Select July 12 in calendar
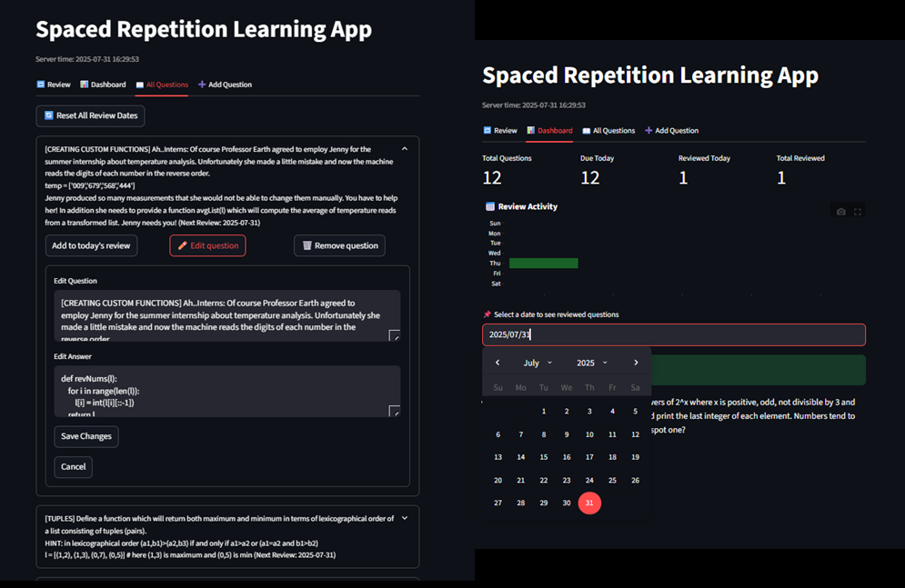 (x=636, y=434)
